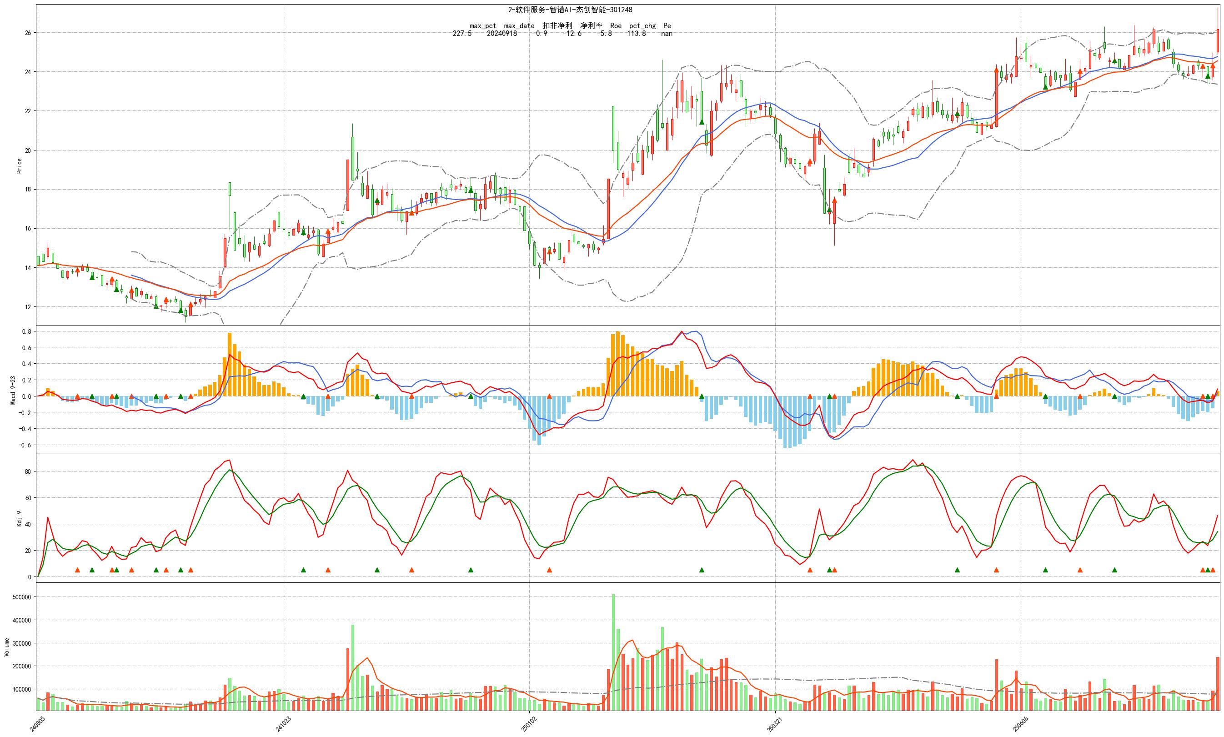Select the -12.6 net margin value
The height and width of the screenshot is (737, 1224).
(572, 34)
